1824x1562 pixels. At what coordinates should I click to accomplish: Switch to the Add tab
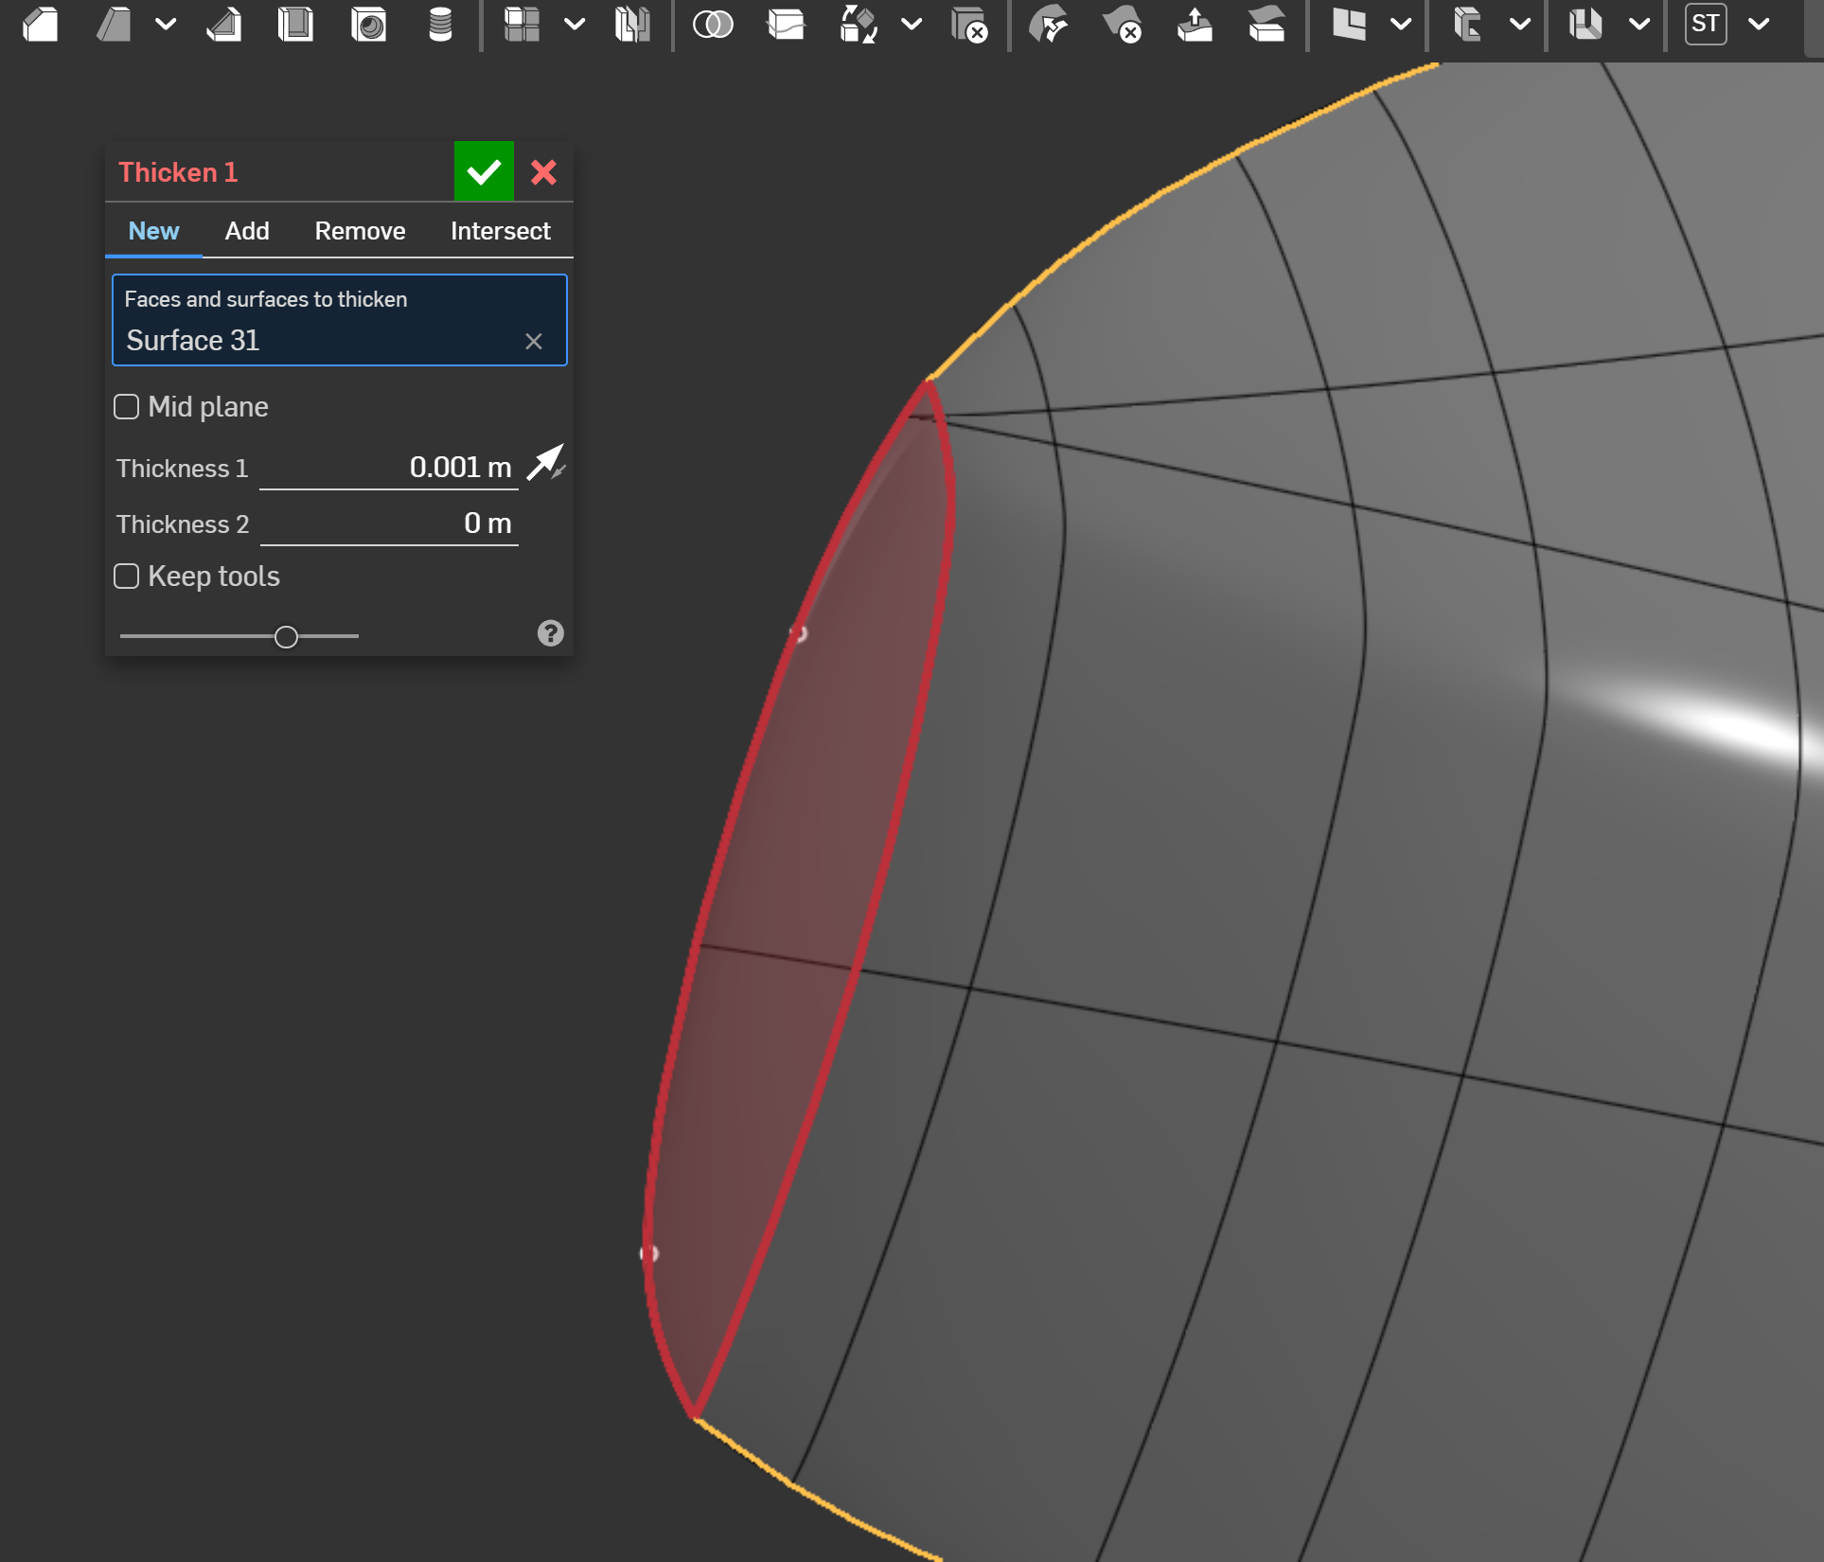(247, 231)
